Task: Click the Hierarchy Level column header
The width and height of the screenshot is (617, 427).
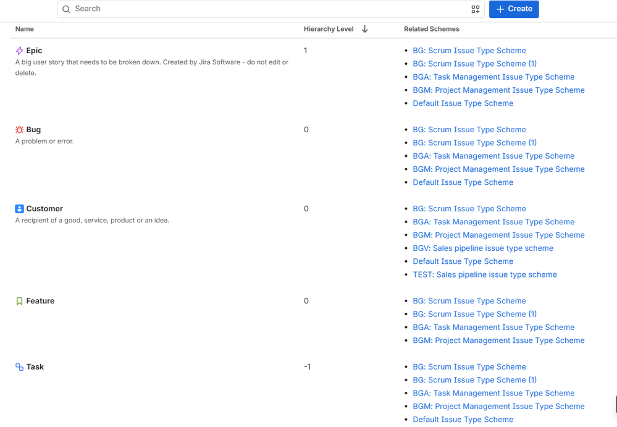Action: coord(329,29)
